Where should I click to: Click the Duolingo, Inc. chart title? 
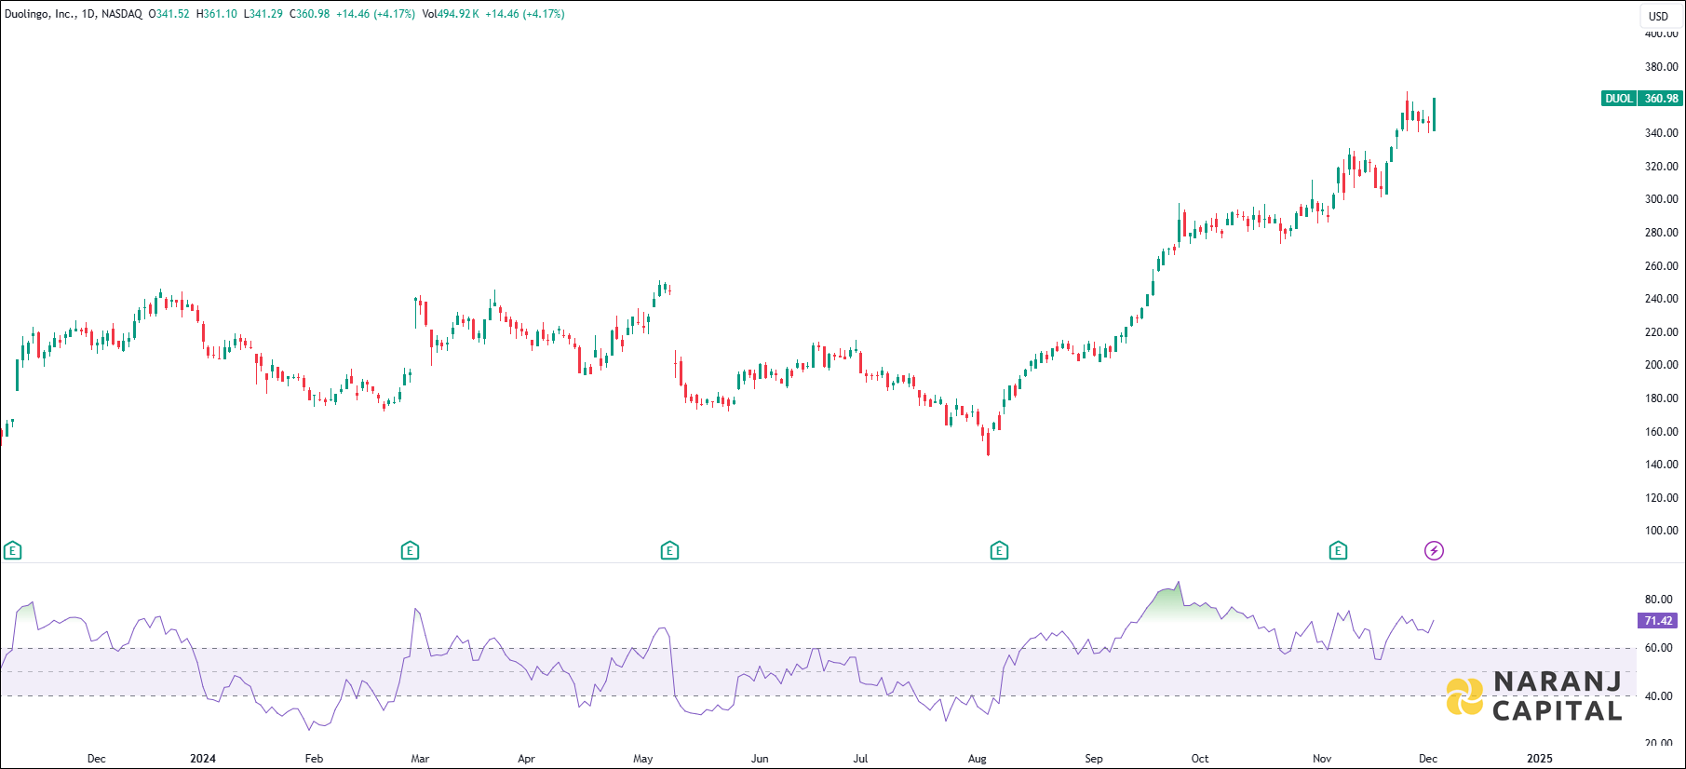pyautogui.click(x=40, y=14)
